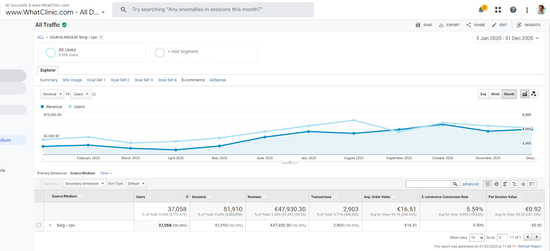Show help for Per Session Value column
The width and height of the screenshot is (550, 251).
point(521,197)
